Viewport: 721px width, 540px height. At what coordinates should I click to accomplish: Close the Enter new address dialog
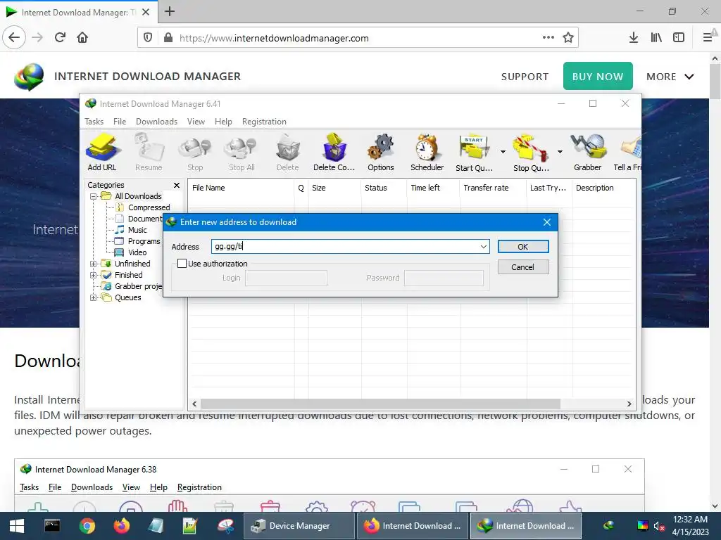point(546,222)
